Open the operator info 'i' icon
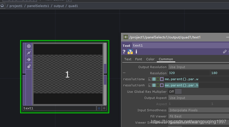The width and height of the screenshot is (229, 127). (136, 52)
